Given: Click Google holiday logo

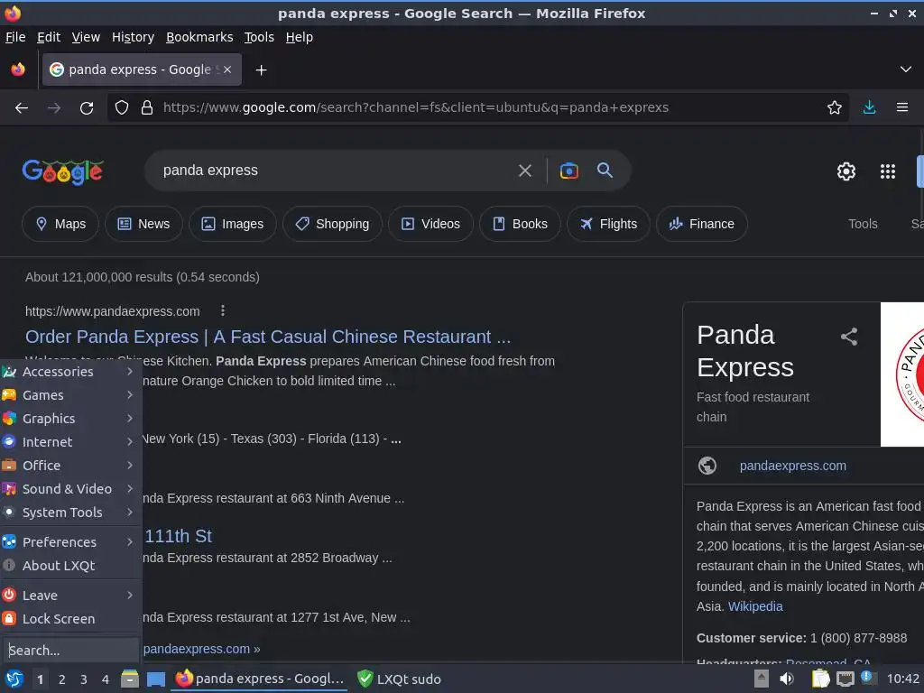Looking at the screenshot, I should 63,171.
